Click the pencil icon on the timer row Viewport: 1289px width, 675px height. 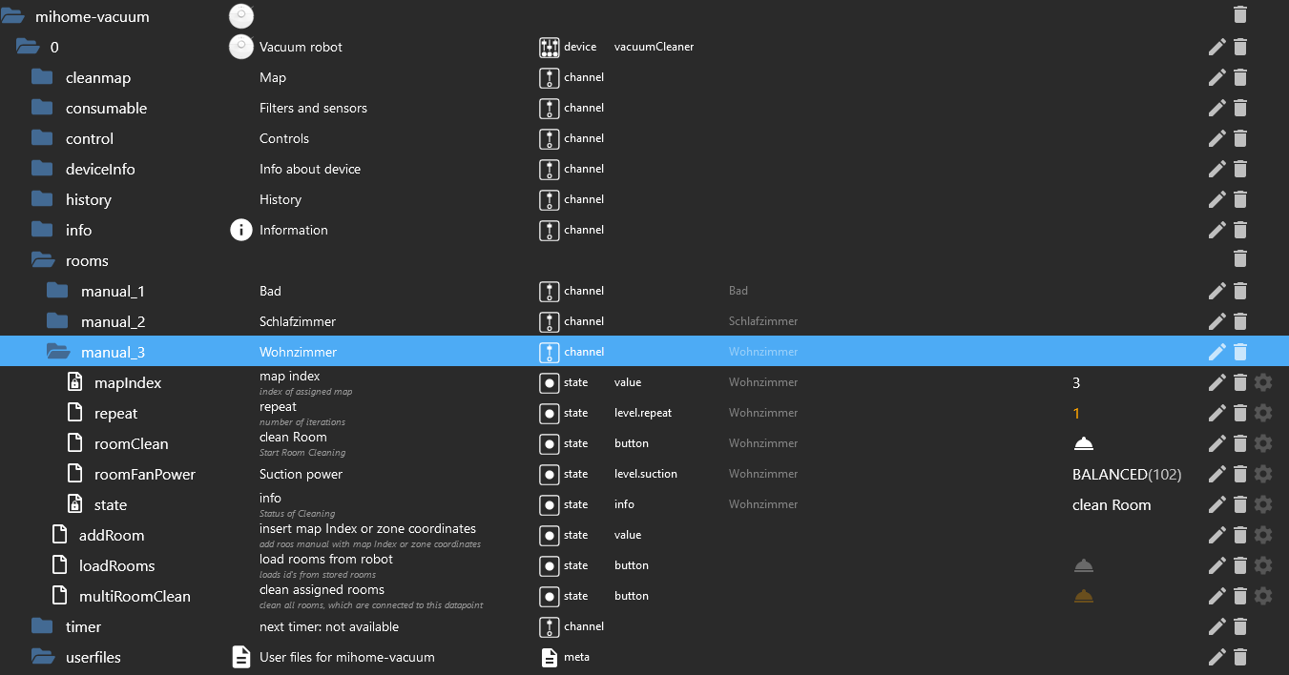pos(1216,626)
